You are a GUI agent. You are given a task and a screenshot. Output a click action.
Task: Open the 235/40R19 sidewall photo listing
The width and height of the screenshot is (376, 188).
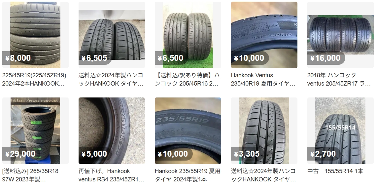pyautogui.click(x=264, y=35)
